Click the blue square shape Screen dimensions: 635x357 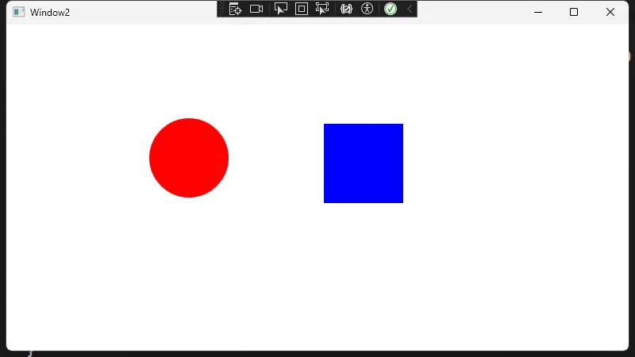[x=364, y=163]
